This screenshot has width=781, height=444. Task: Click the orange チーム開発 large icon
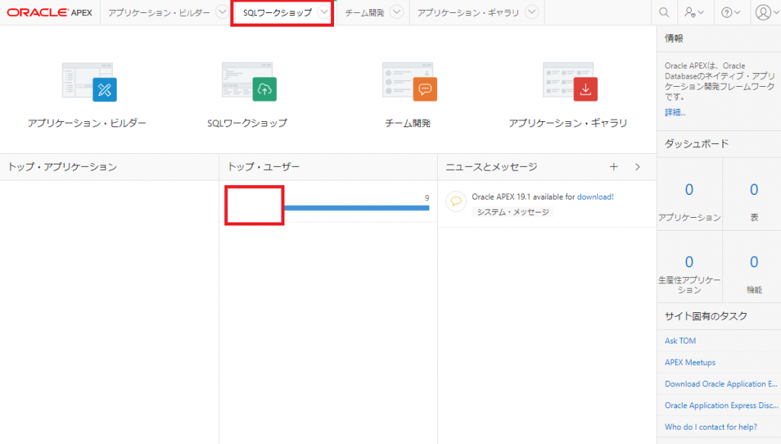coord(410,81)
